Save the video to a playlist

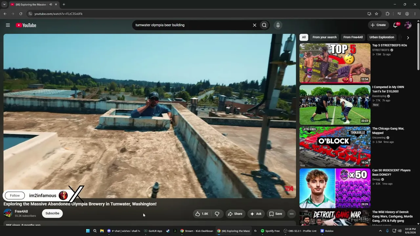pos(276,214)
